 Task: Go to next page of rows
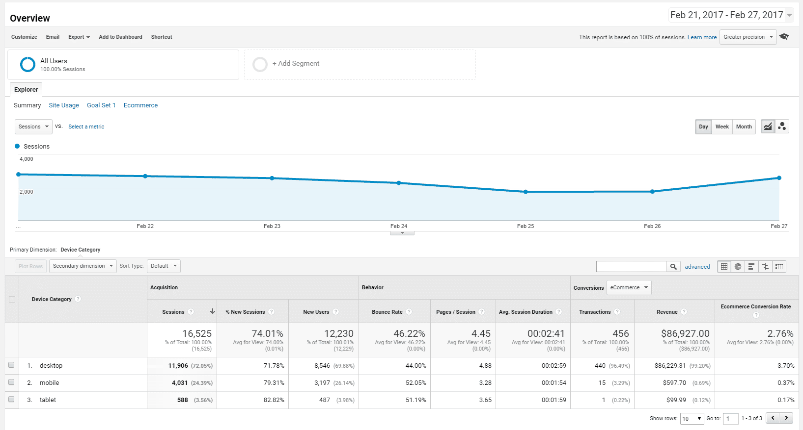click(x=786, y=418)
